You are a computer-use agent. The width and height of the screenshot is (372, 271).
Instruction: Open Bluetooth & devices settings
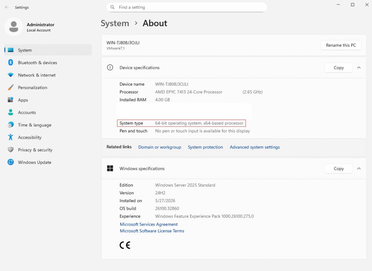click(x=37, y=63)
